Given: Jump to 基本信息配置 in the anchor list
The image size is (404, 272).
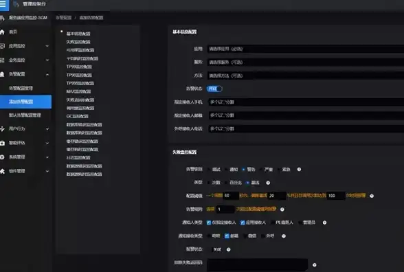Looking at the screenshot, I should pyautogui.click(x=78, y=34).
